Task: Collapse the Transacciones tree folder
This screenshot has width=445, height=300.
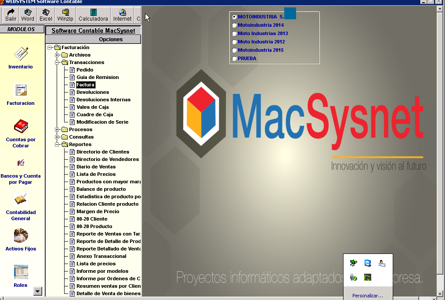Action: coord(57,62)
